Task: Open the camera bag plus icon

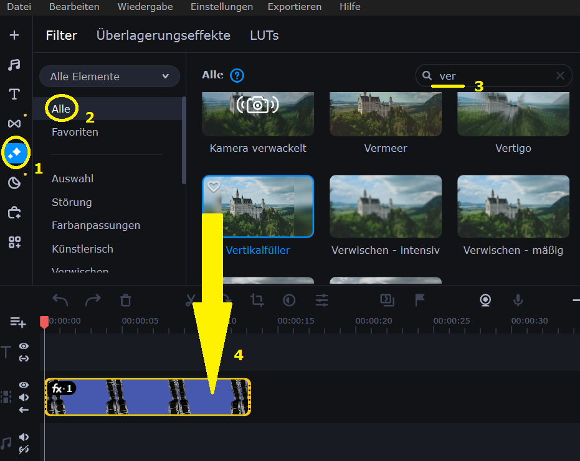Action: tap(14, 212)
